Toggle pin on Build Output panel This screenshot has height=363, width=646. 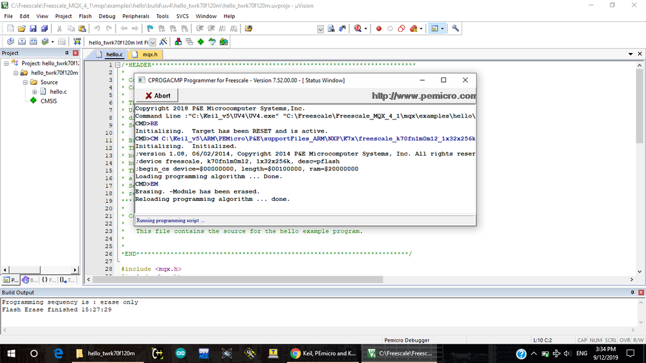click(x=632, y=292)
